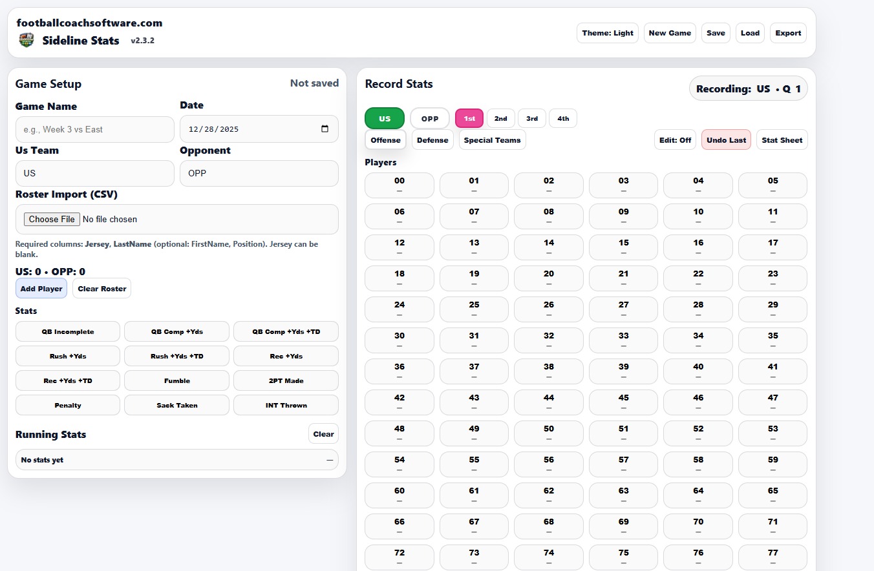Clear the roster
This screenshot has width=874, height=571.
pyautogui.click(x=101, y=288)
